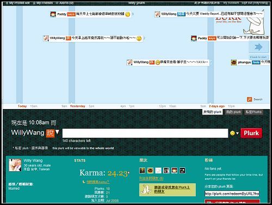Open the emoticon smiley picker
The height and width of the screenshot is (205, 272).
click(232, 133)
